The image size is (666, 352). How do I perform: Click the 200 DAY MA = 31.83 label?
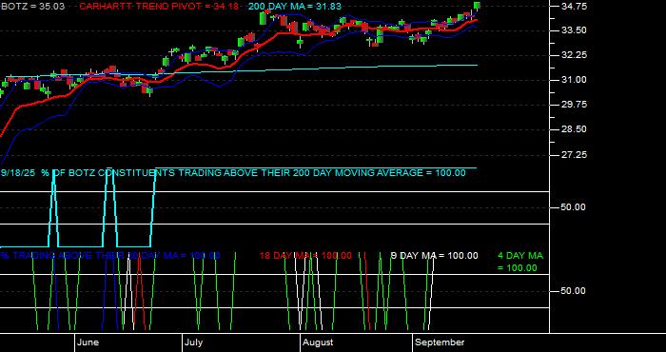(294, 7)
